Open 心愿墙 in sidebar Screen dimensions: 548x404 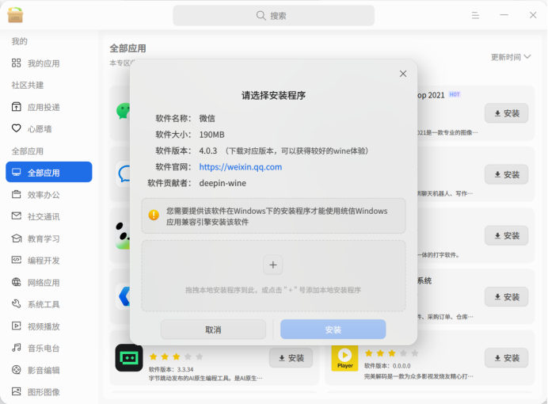coord(49,128)
